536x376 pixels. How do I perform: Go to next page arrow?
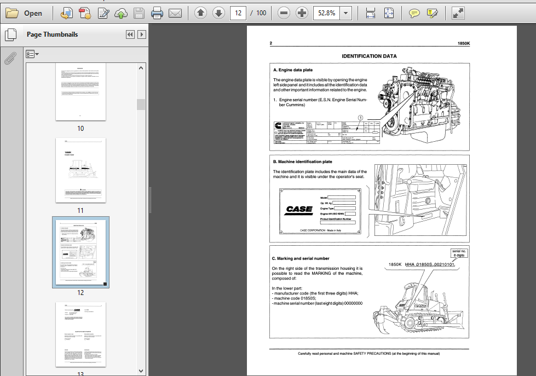coord(218,13)
